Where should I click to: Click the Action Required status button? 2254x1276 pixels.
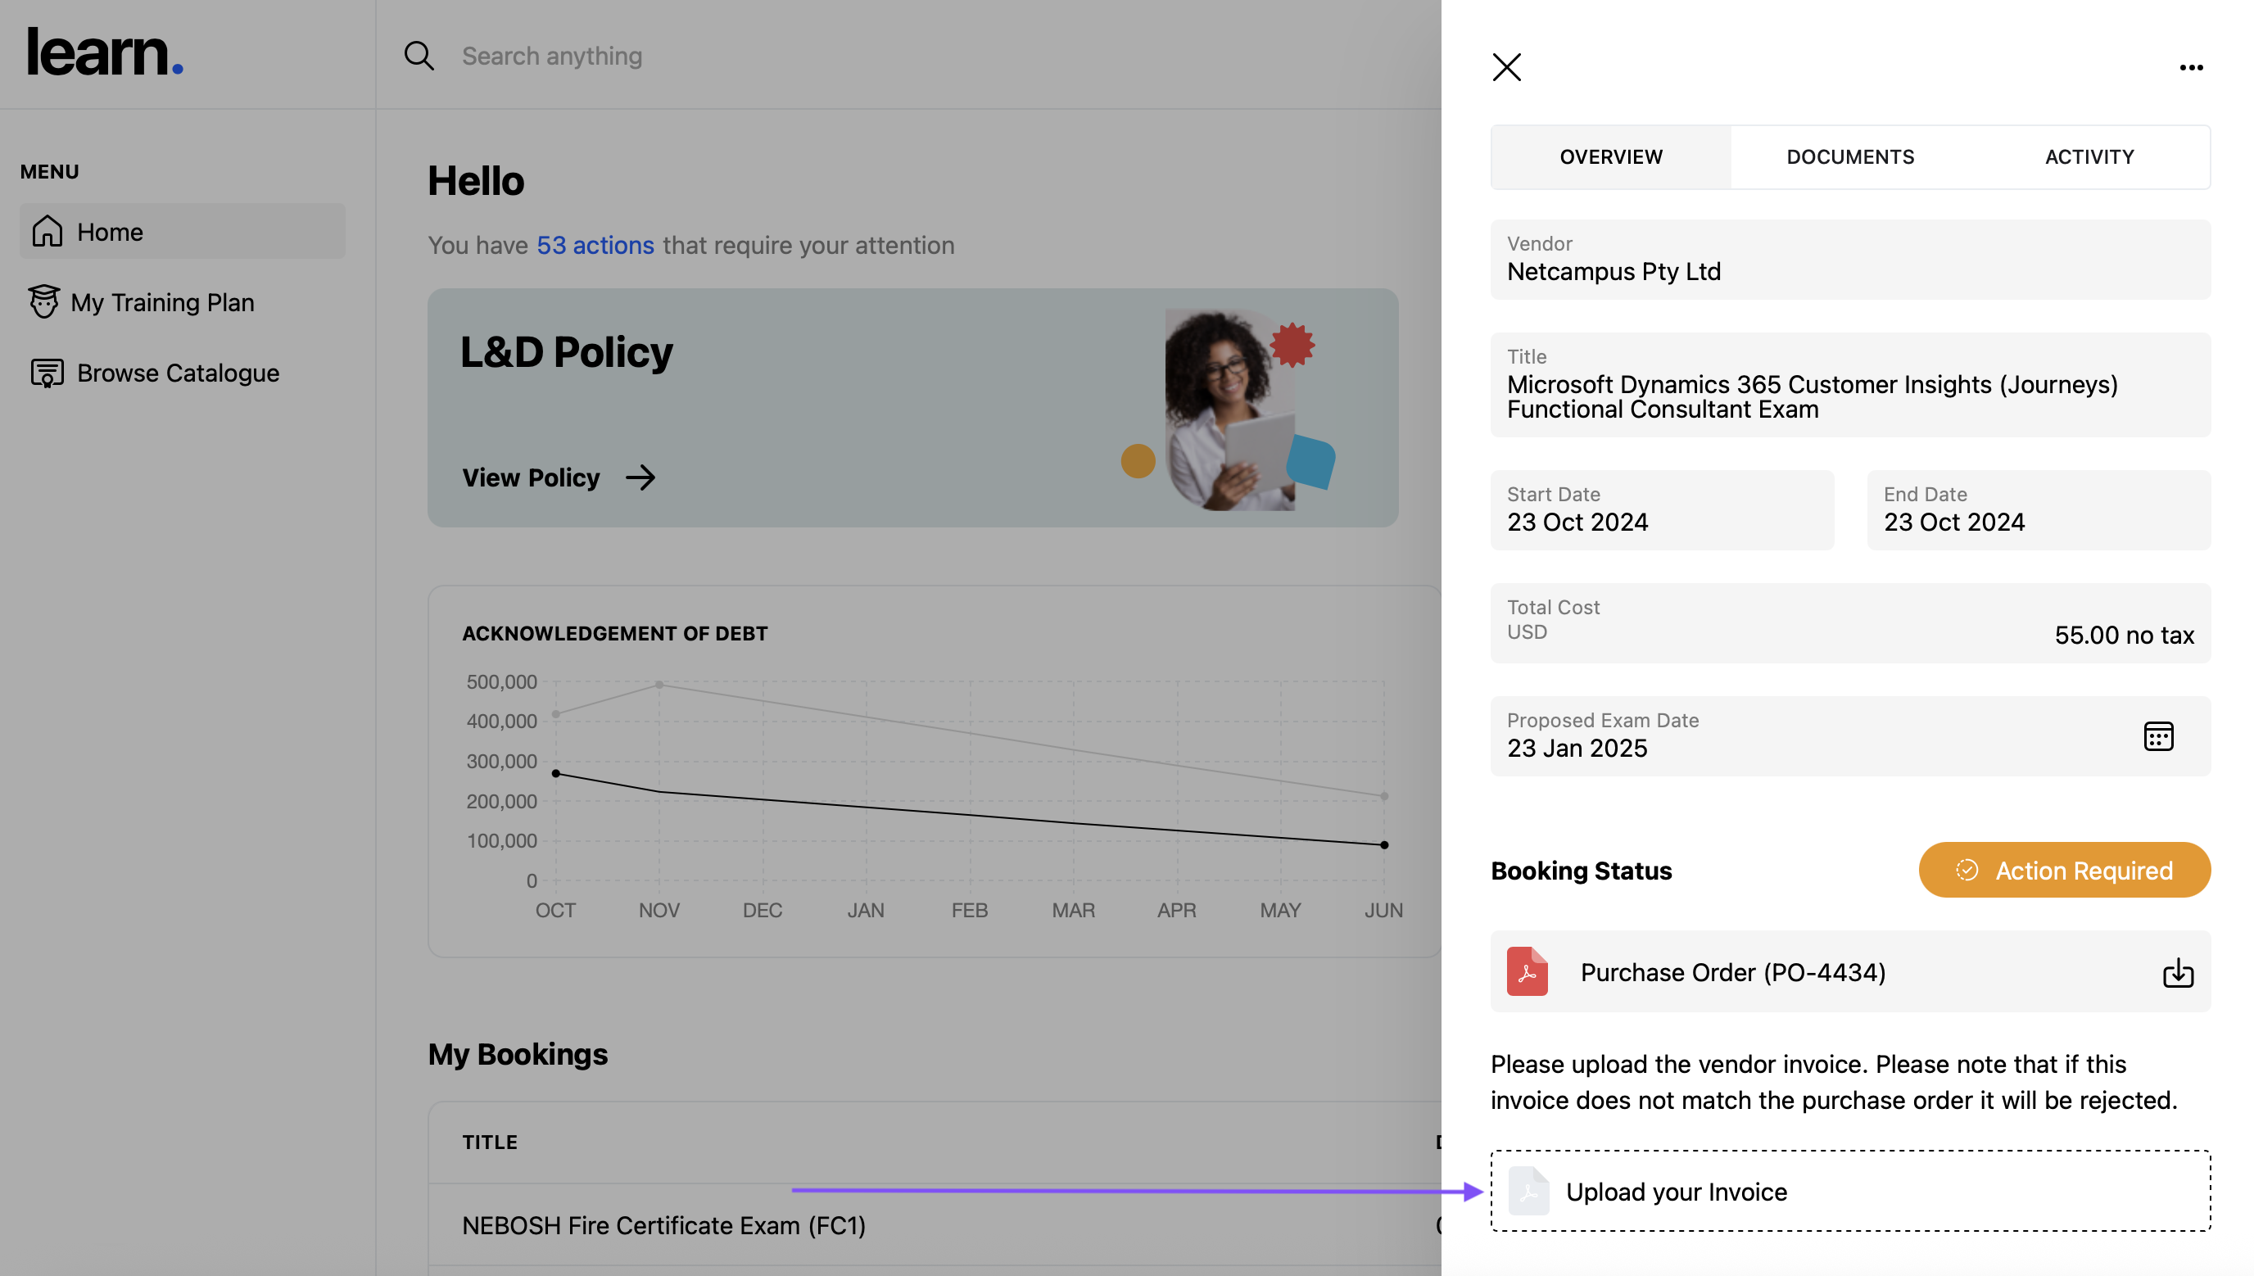pyautogui.click(x=2063, y=869)
